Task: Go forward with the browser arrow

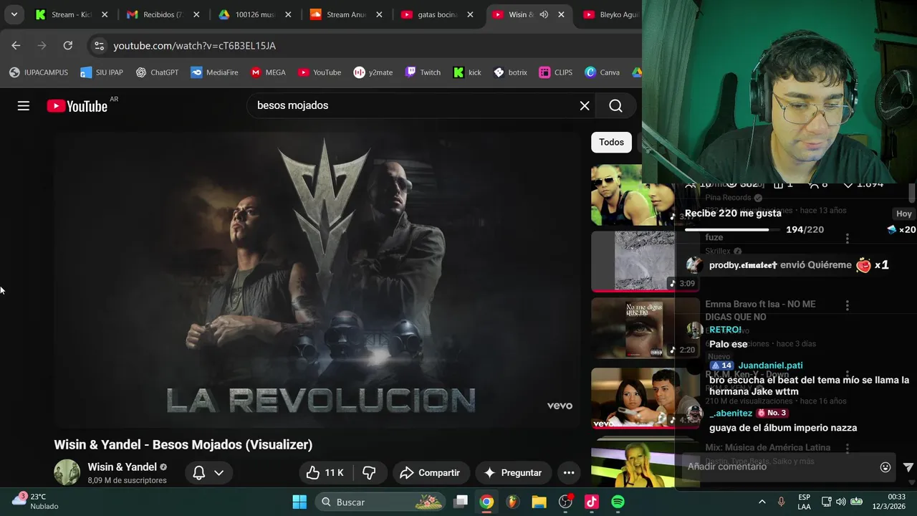Action: click(42, 45)
